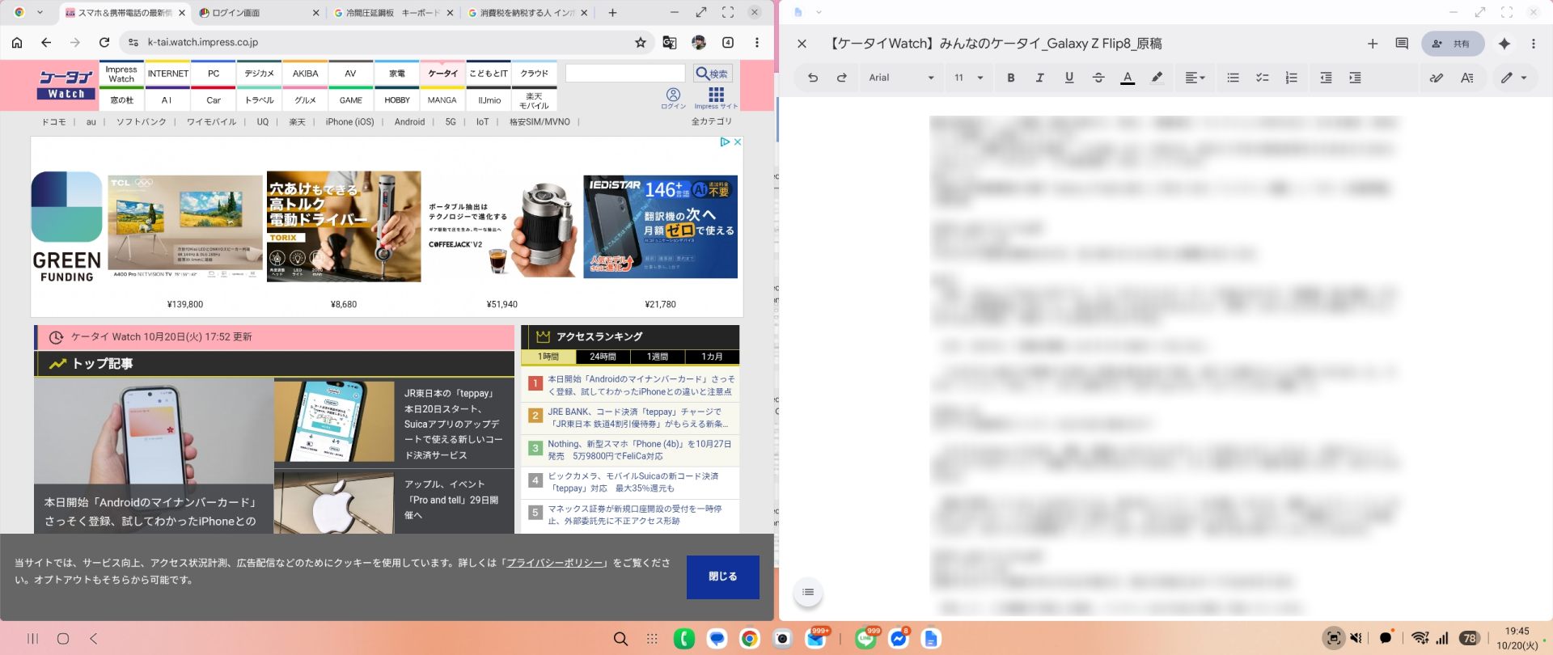1553x655 pixels.
Task: Expand the text alignment dropdown
Action: (1195, 78)
